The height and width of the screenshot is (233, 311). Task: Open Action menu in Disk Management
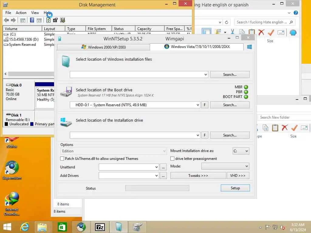[21, 13]
